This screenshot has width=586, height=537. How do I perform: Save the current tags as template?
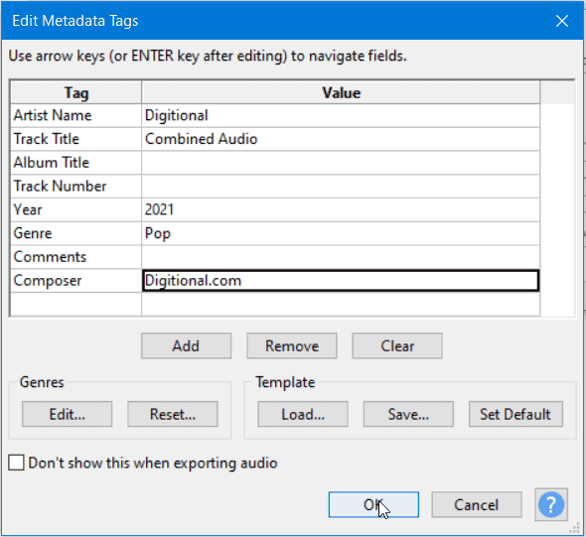tap(408, 414)
